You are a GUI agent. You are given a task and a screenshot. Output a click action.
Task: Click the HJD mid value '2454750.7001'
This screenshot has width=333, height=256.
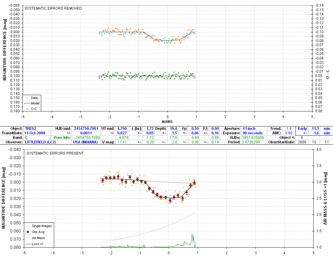(x=86, y=129)
